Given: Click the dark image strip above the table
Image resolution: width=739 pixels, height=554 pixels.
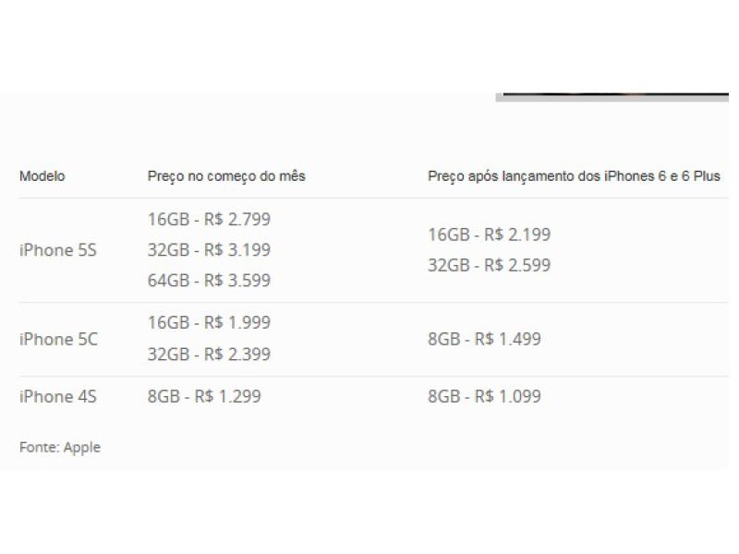Looking at the screenshot, I should click(x=612, y=97).
